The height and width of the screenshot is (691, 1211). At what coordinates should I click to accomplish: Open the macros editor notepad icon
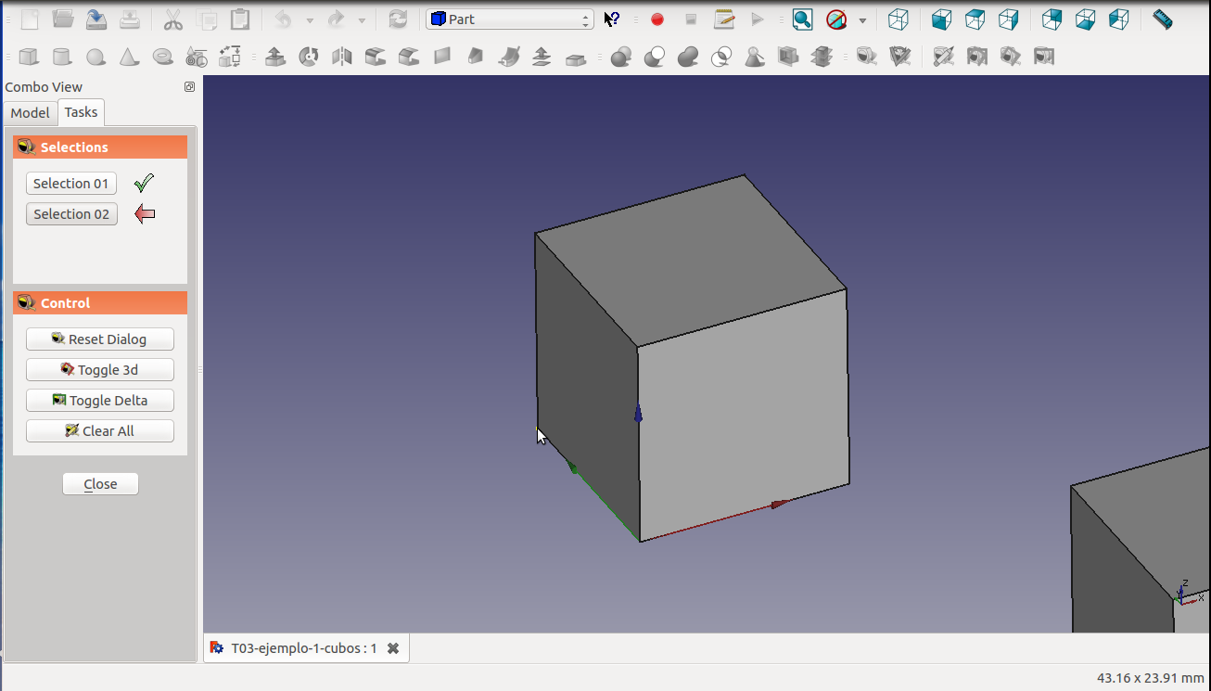[x=724, y=19]
